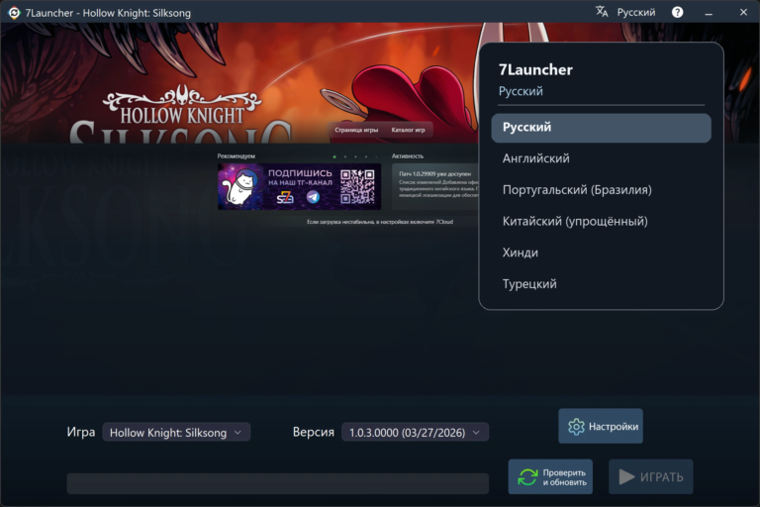Click the first green carousel dot
This screenshot has height=507, width=760.
point(334,156)
